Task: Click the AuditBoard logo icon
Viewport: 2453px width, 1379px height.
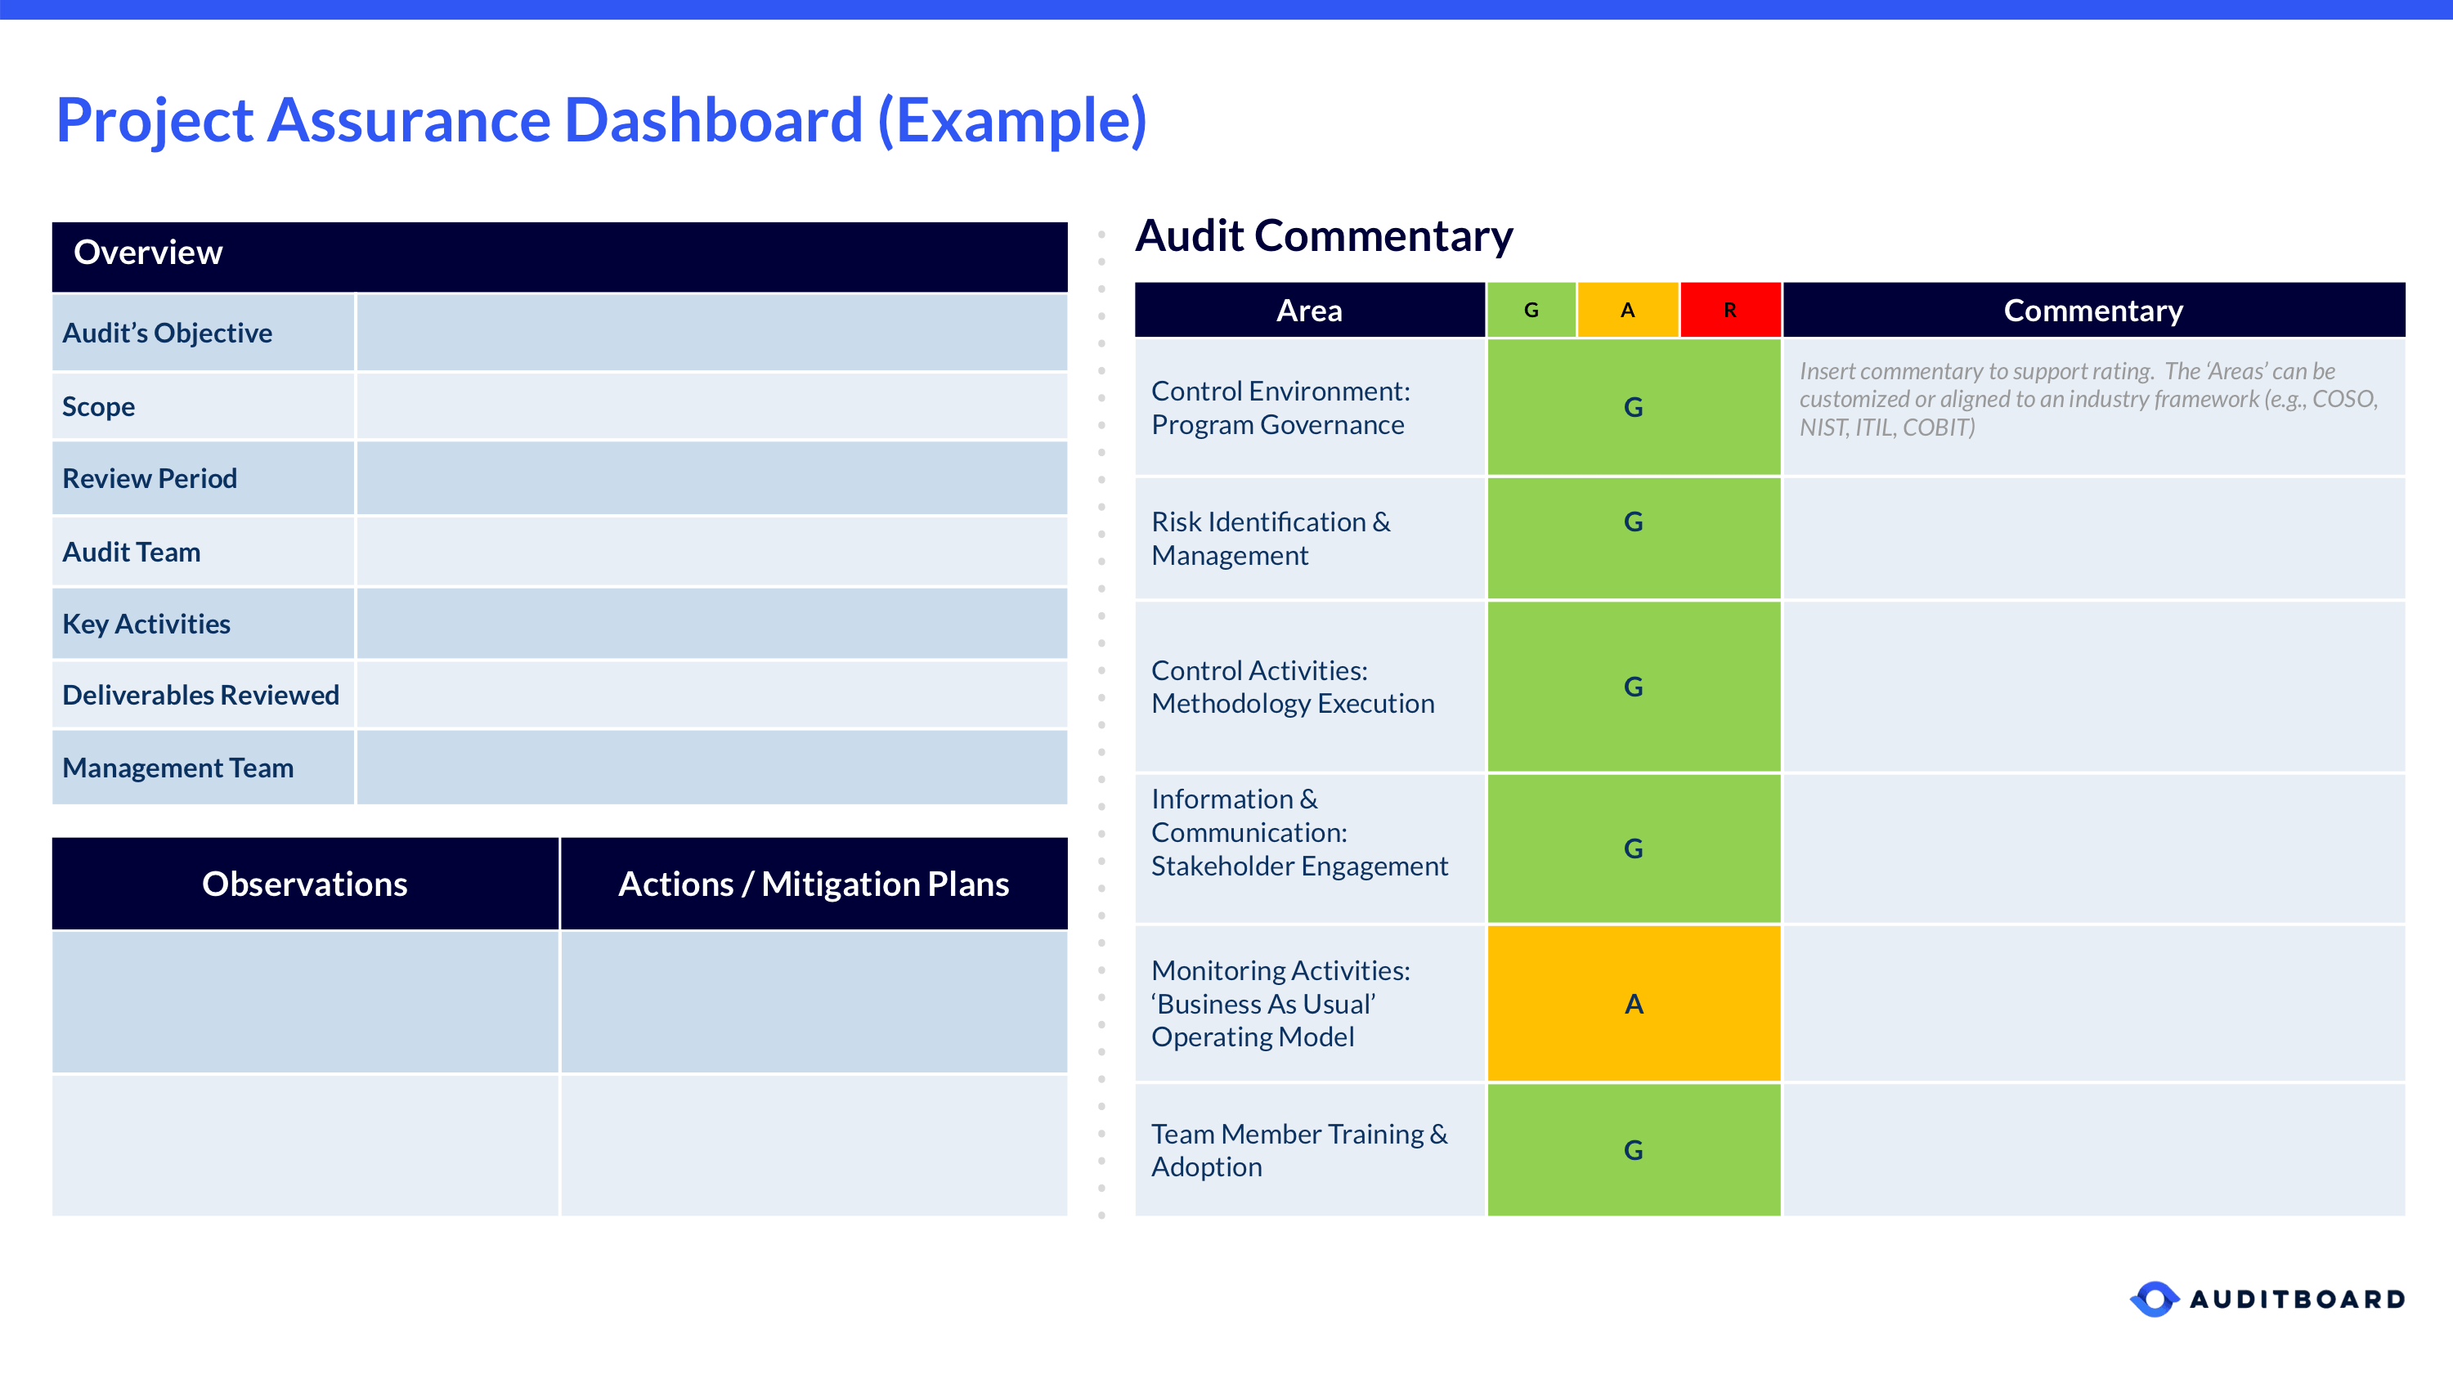Action: (x=2154, y=1299)
